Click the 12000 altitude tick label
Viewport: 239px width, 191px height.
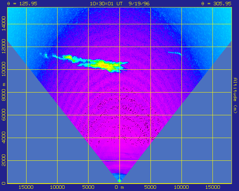[3, 46]
